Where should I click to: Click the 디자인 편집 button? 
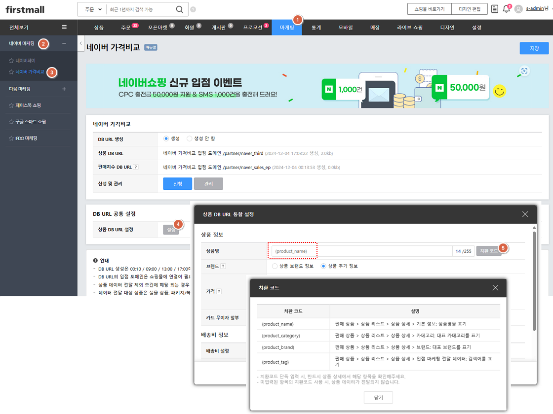[470, 9]
